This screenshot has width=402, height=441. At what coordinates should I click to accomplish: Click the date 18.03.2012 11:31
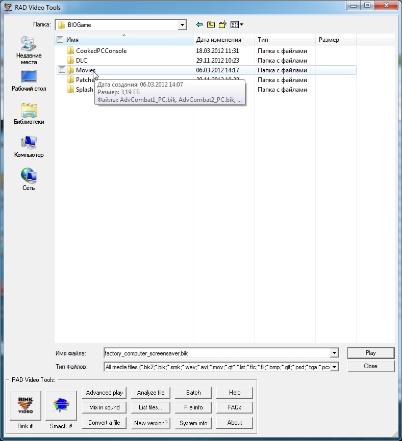pyautogui.click(x=217, y=51)
